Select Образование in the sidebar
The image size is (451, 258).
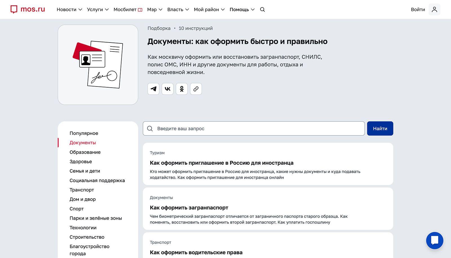(85, 152)
